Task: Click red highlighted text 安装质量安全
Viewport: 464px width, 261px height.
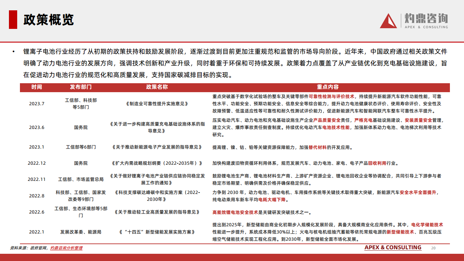Action: coord(418,120)
